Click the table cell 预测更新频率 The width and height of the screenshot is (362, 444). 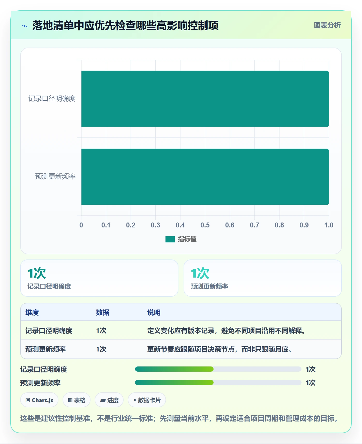(46, 349)
